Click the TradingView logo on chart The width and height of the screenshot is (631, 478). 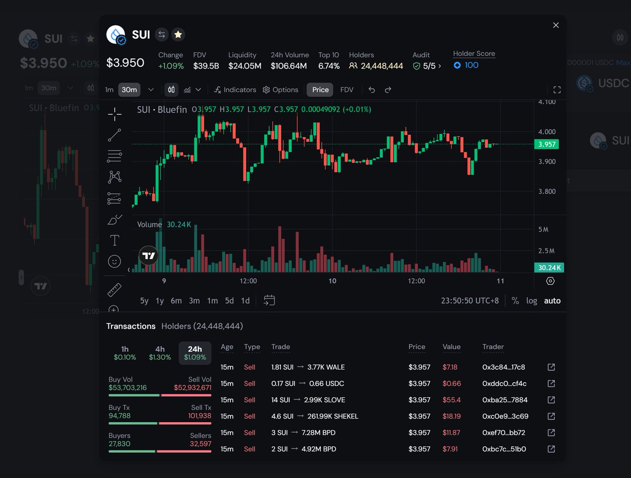[149, 256]
